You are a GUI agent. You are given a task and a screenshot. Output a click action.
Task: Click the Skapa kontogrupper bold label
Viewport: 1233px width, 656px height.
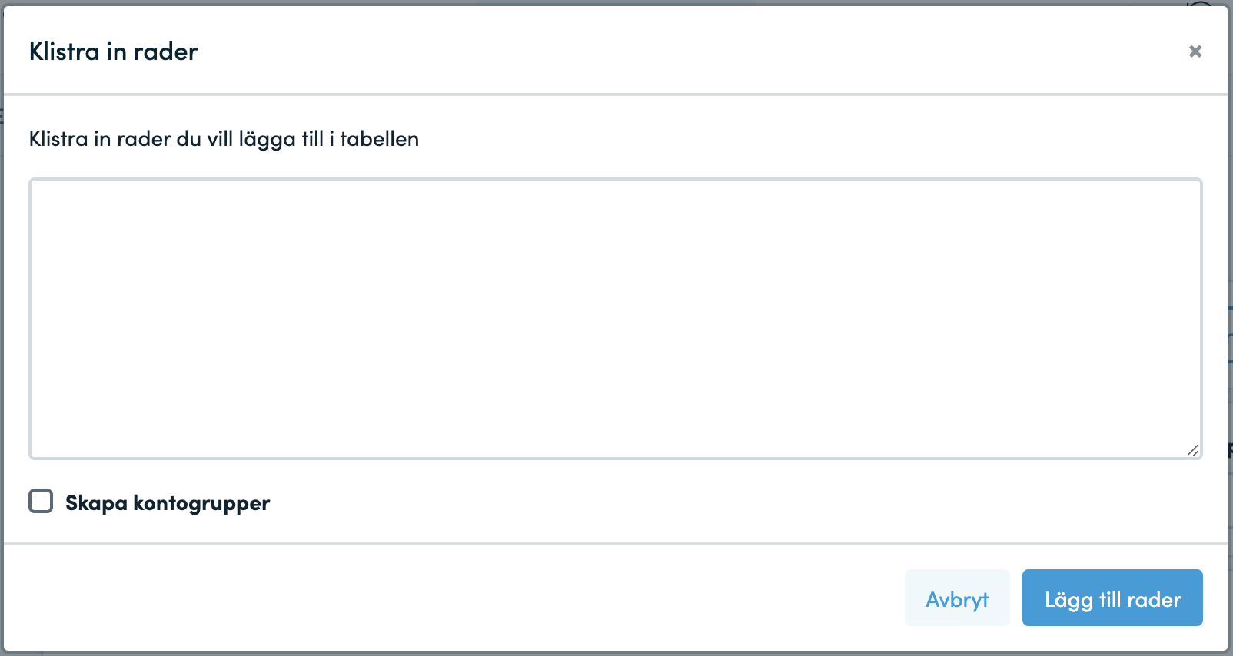(168, 503)
